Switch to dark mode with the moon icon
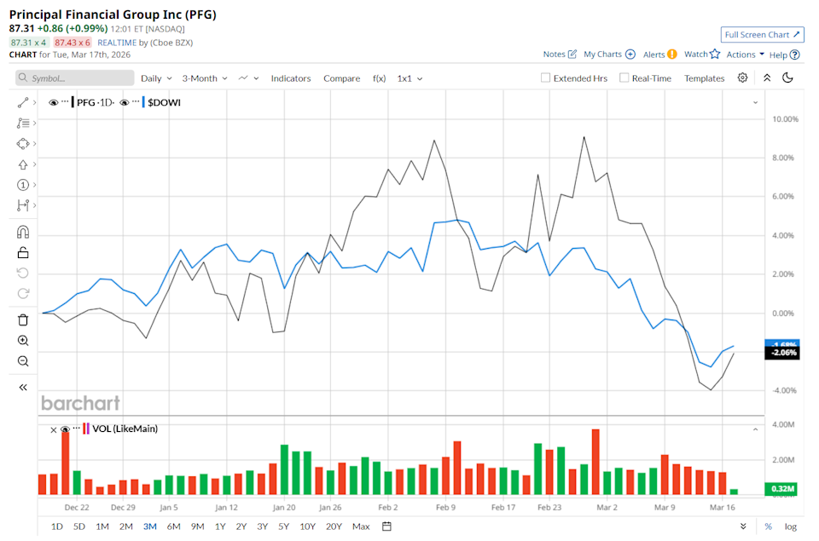This screenshot has height=541, width=819. [787, 78]
